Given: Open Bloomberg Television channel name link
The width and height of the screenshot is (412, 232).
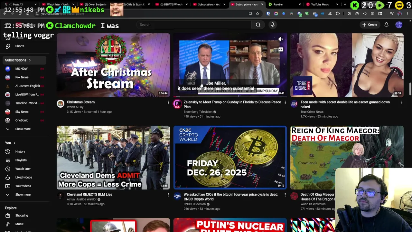Looking at the screenshot, I should tap(198, 112).
